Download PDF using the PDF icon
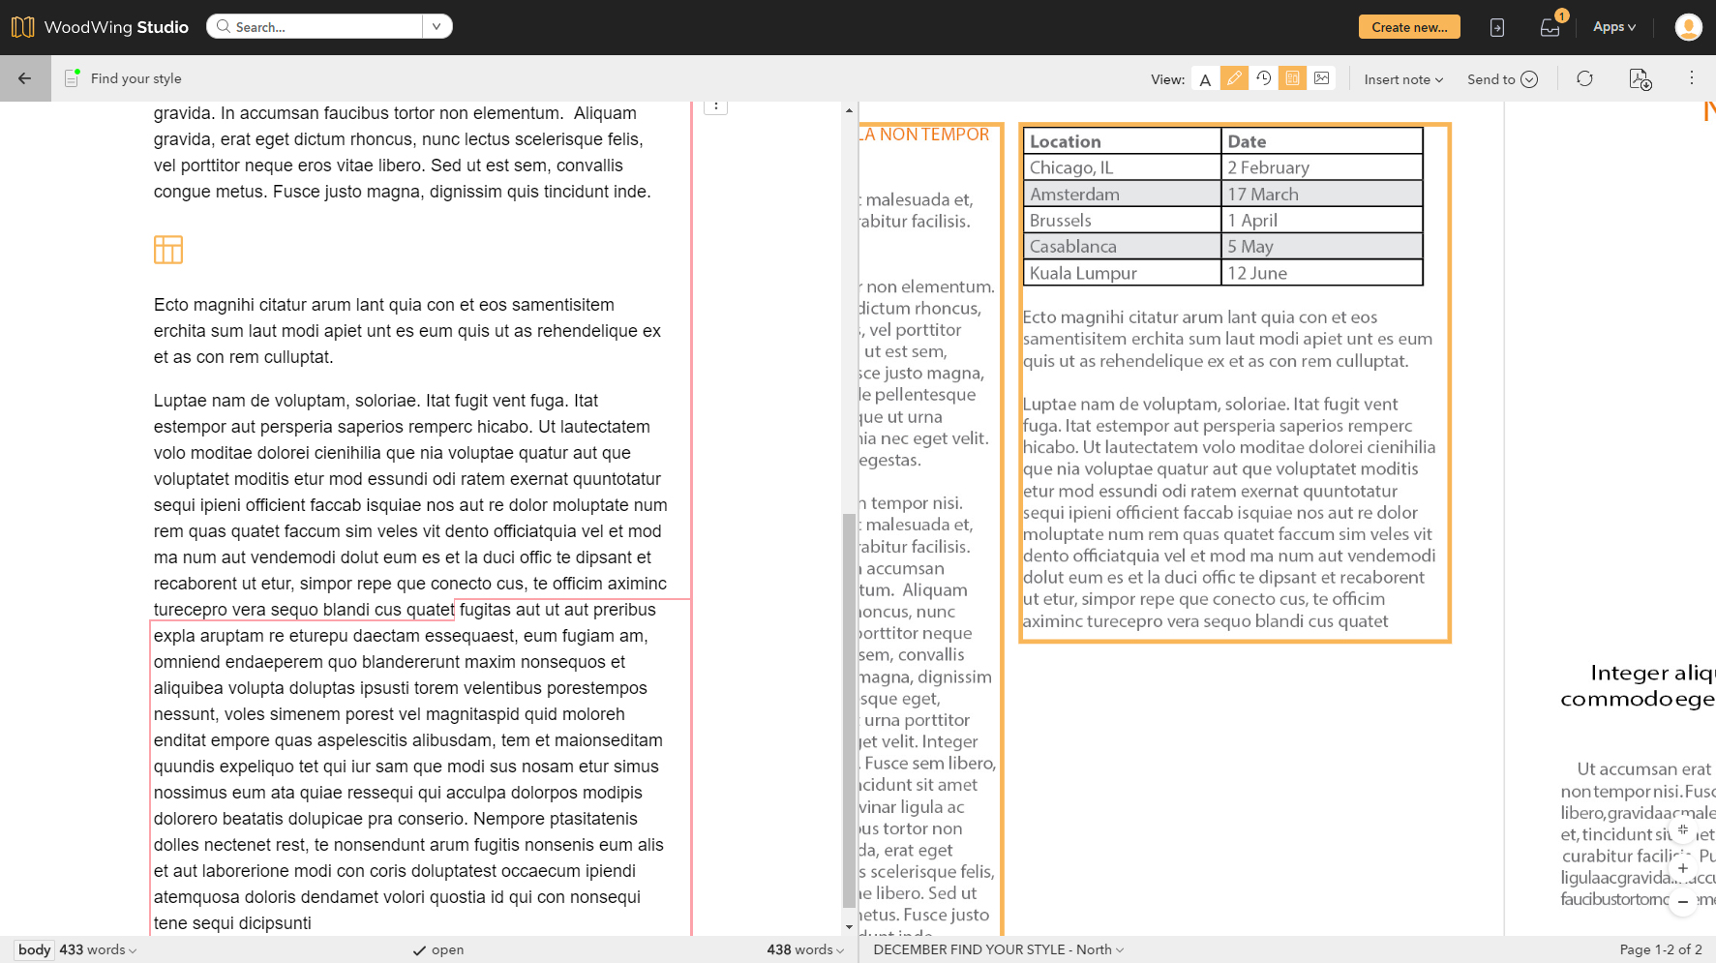This screenshot has height=963, width=1716. [x=1640, y=79]
